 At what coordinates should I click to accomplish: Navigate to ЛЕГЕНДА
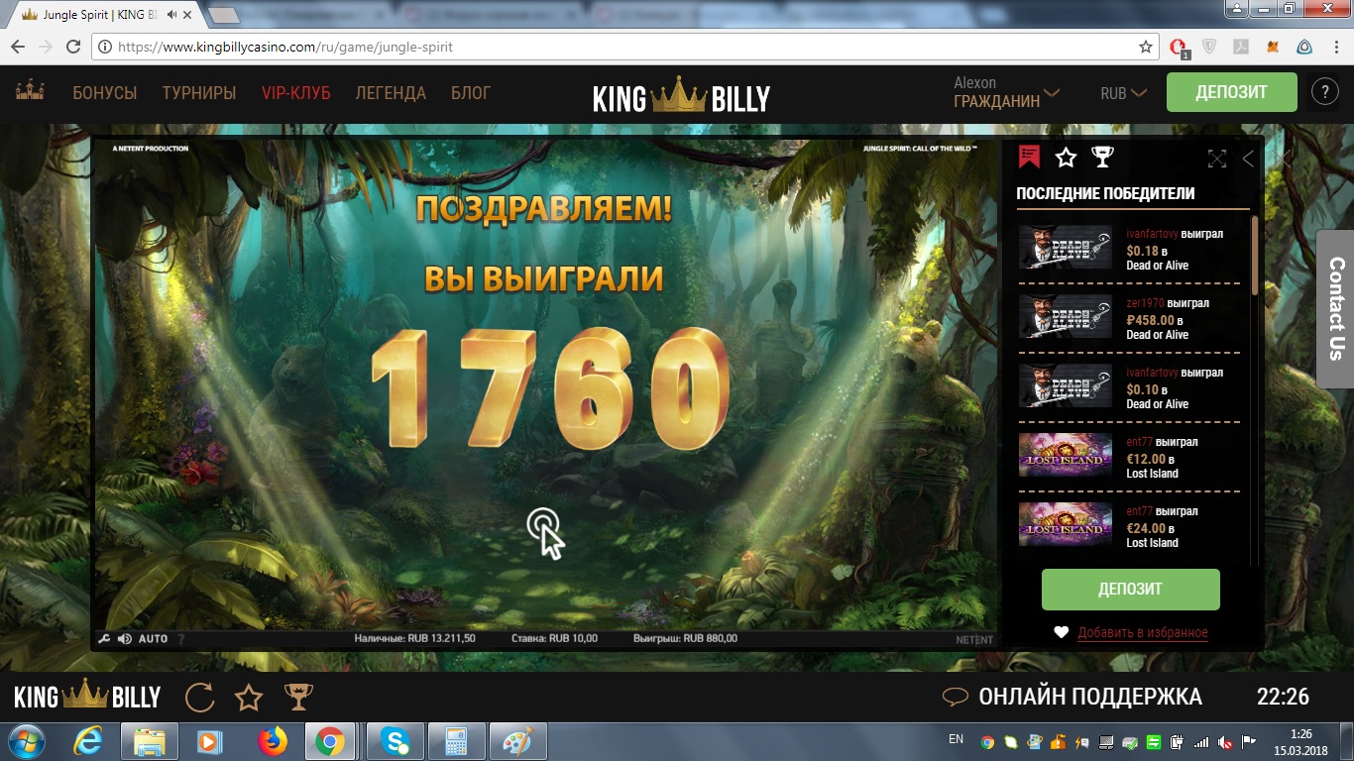click(391, 93)
